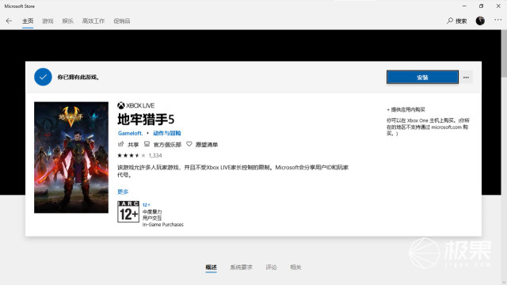The width and height of the screenshot is (507, 285).
Task: Click the blue checkmark owned icon
Action: [x=43, y=77]
